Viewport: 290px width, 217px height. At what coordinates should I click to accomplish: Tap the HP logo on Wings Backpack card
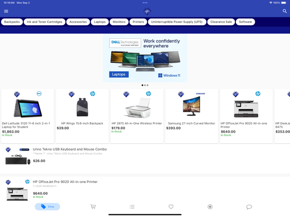coord(92,94)
